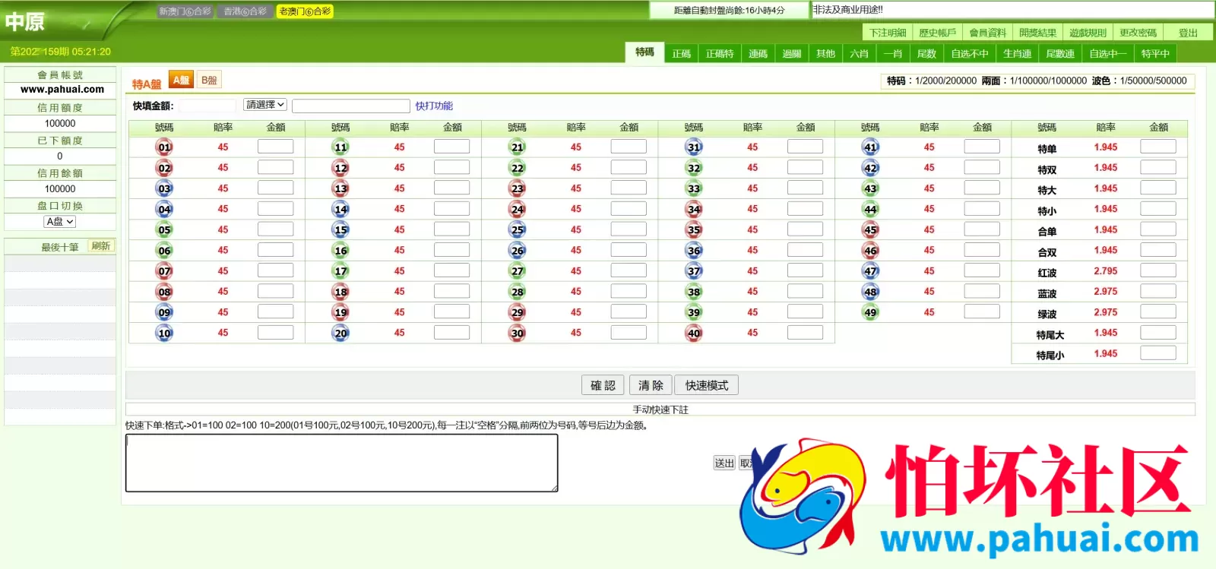Open the 生肖連 betting tab
The height and width of the screenshot is (569, 1216).
coord(1017,54)
